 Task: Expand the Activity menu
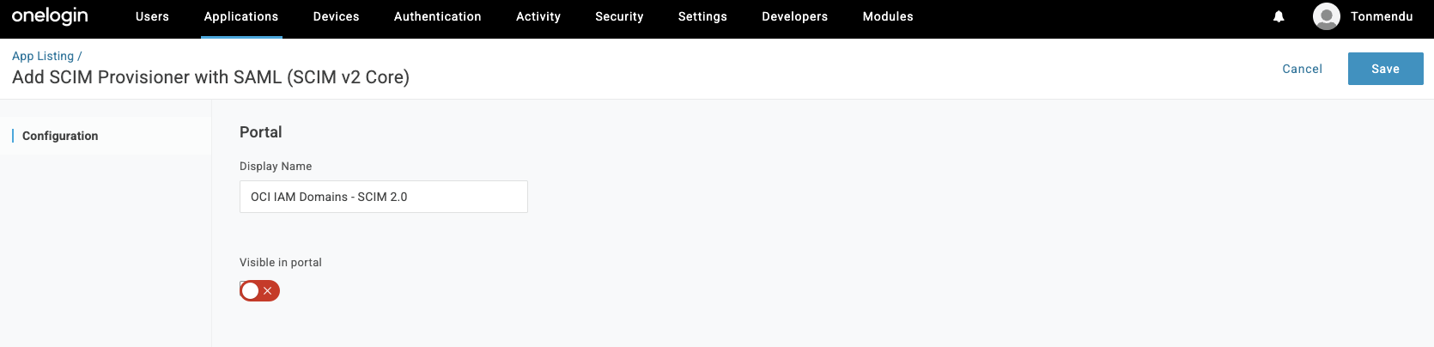point(538,16)
